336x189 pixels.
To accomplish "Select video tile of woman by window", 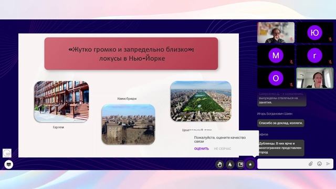I will 315,78.
